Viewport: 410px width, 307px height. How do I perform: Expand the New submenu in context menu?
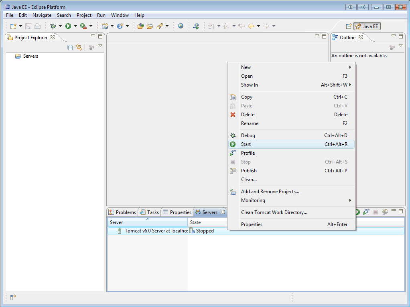click(292, 67)
